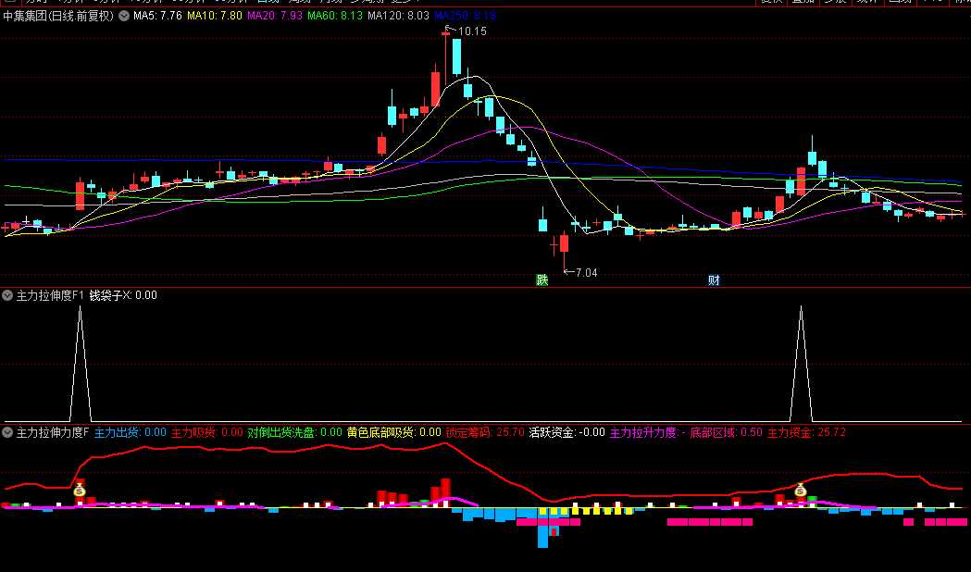971x572 pixels.
Task: Click the yellow 黄色底部吸货: 0.00 value
Action: (393, 432)
